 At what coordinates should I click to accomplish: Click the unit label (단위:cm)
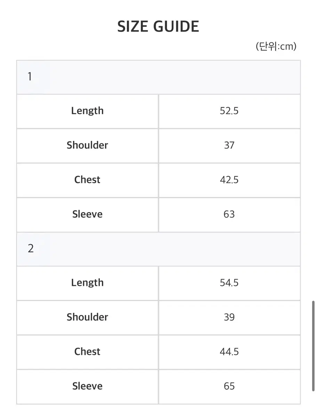[276, 46]
